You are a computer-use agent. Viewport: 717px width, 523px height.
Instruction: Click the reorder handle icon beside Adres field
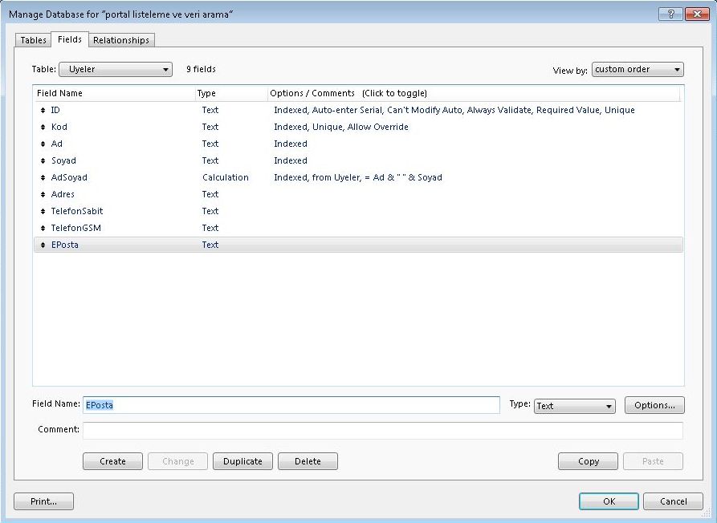pos(43,195)
